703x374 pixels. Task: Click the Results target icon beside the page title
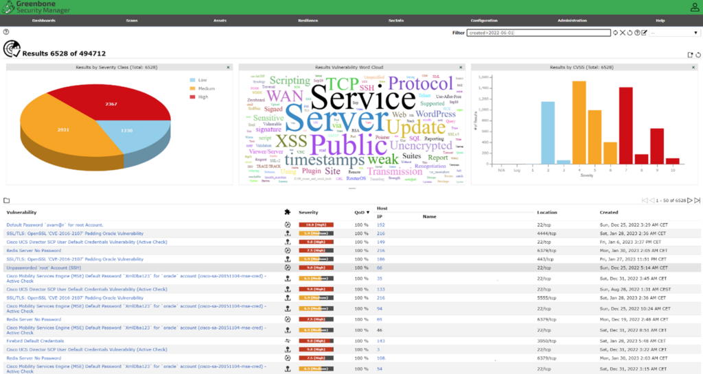pos(12,49)
